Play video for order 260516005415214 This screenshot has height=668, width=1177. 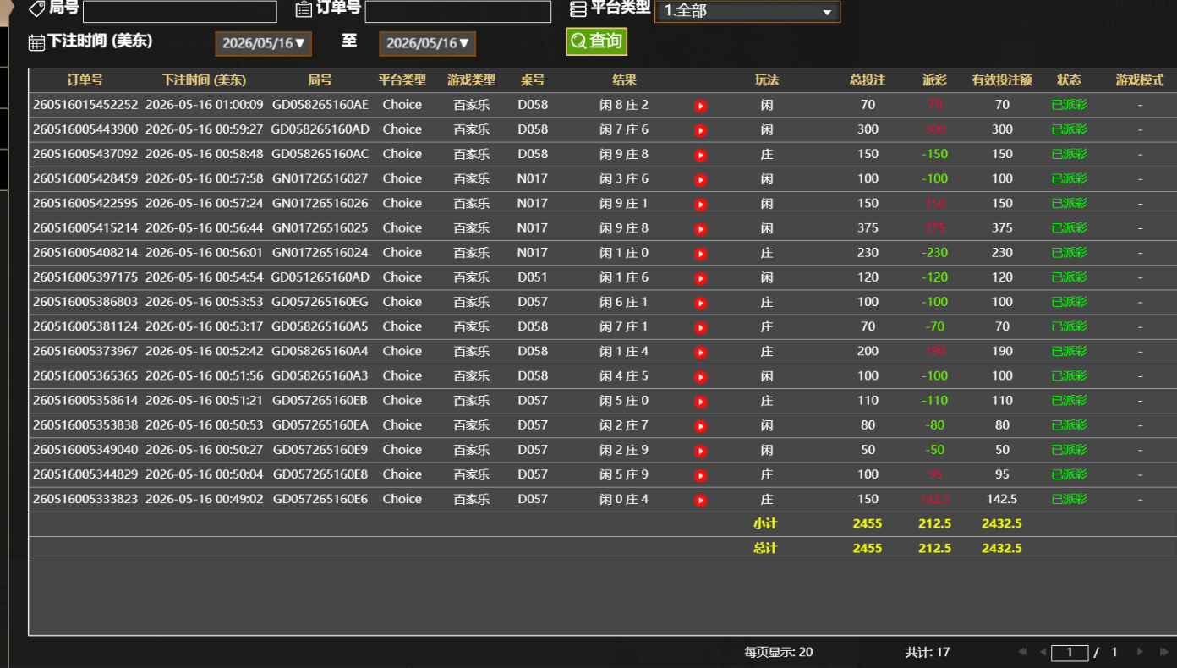700,228
